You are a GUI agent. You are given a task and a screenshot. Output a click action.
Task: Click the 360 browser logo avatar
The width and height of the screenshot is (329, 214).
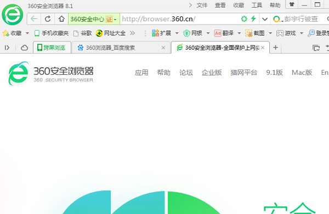13,15
